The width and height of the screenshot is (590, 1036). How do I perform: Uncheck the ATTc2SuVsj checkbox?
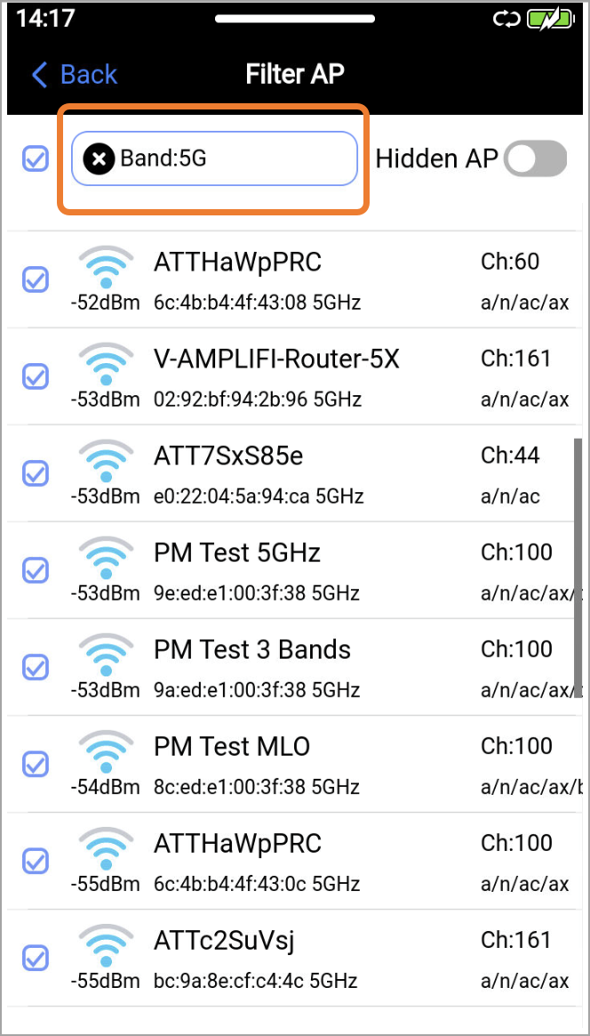35,958
